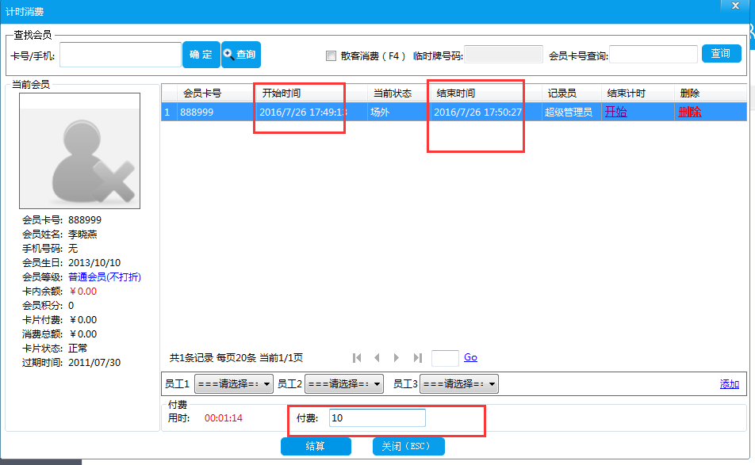Click the Go page jump link
755x465 pixels.
tap(470, 357)
